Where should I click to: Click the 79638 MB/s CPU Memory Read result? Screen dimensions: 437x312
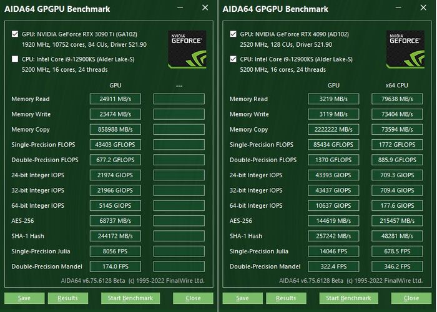pyautogui.click(x=397, y=99)
